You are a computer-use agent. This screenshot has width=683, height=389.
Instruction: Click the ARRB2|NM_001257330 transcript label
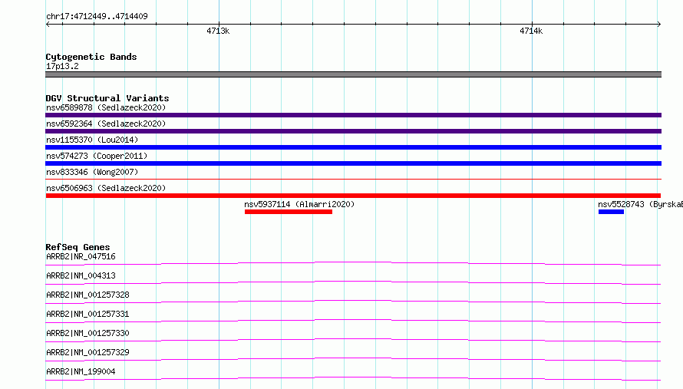pos(87,333)
